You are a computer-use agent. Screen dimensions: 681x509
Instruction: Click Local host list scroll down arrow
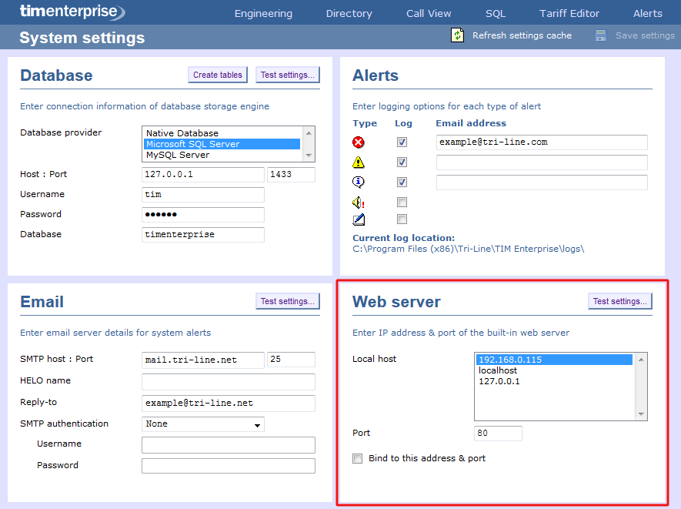click(x=641, y=414)
